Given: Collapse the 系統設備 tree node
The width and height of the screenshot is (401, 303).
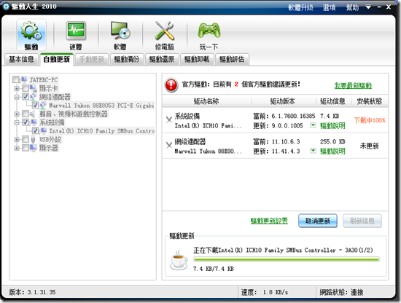Looking at the screenshot, I should [17, 122].
